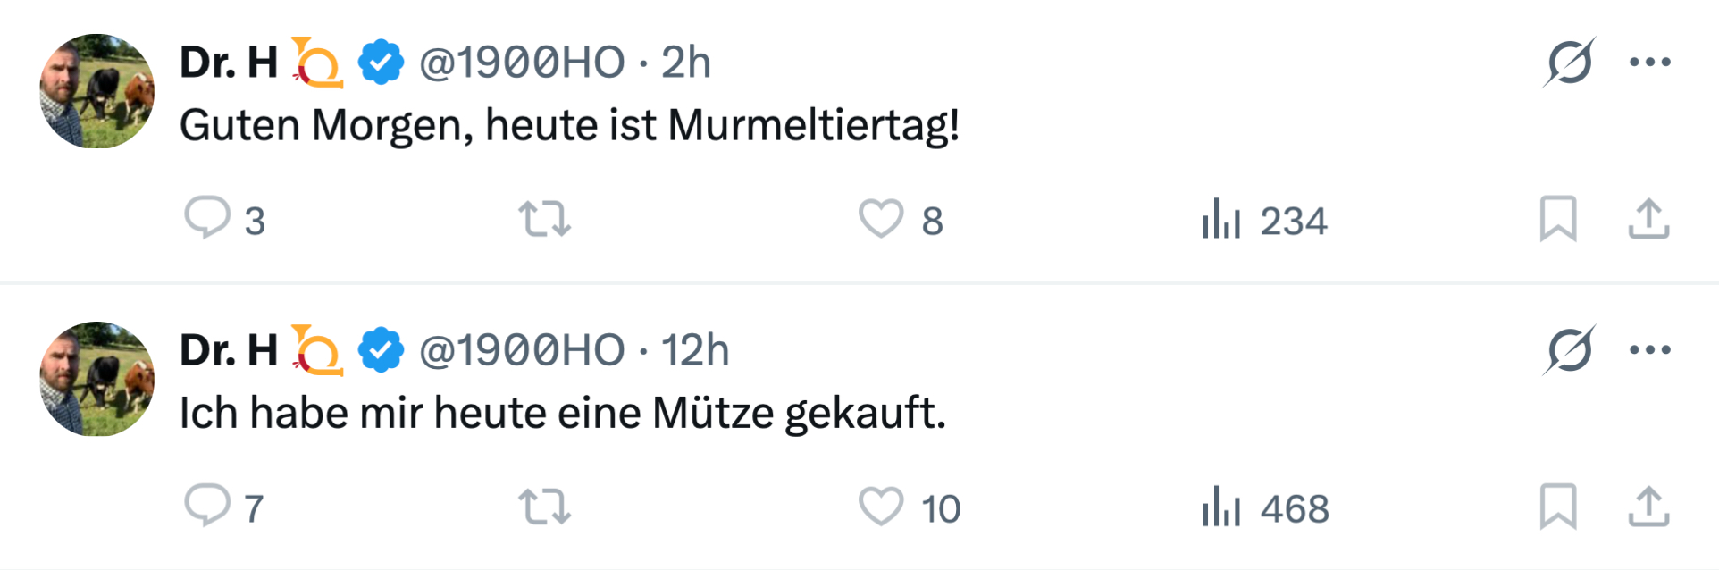Share the Mütze gekauft tweet

point(1648,507)
